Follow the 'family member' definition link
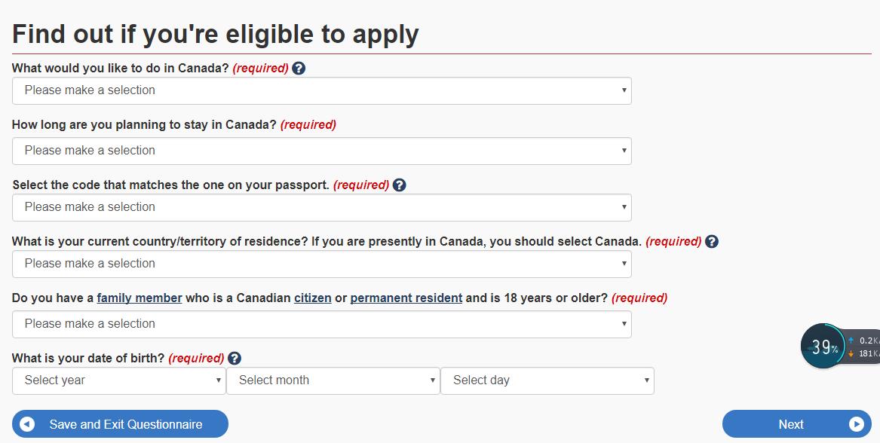This screenshot has height=443, width=880. [x=140, y=298]
